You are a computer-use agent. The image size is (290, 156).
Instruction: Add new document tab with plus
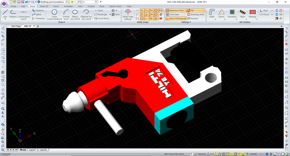point(38,26)
